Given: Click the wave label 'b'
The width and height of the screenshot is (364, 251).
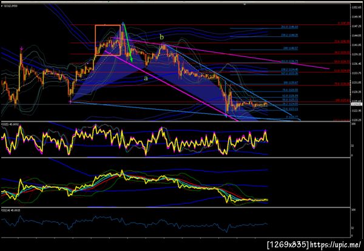Looking at the screenshot, I should coord(162,37).
